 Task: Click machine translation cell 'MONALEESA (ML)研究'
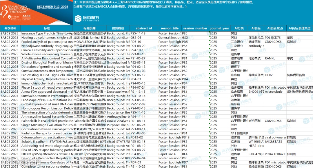click(x=90, y=42)
